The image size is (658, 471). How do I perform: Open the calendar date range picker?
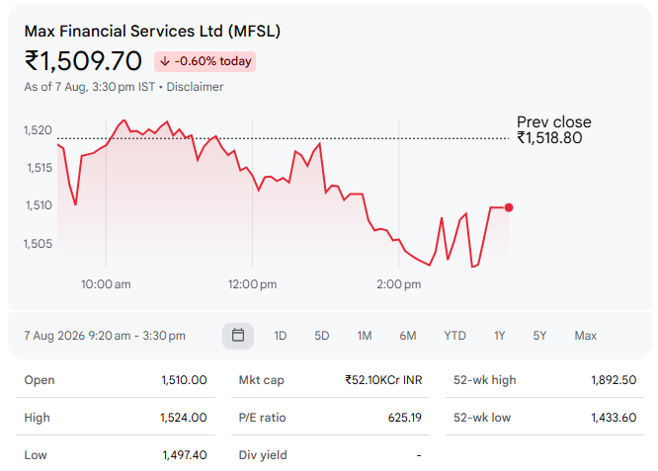pos(238,336)
